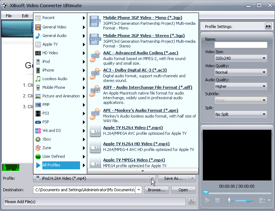Choose APE - Monkey's Audio Format profile
275x211 pixels.
point(141,110)
